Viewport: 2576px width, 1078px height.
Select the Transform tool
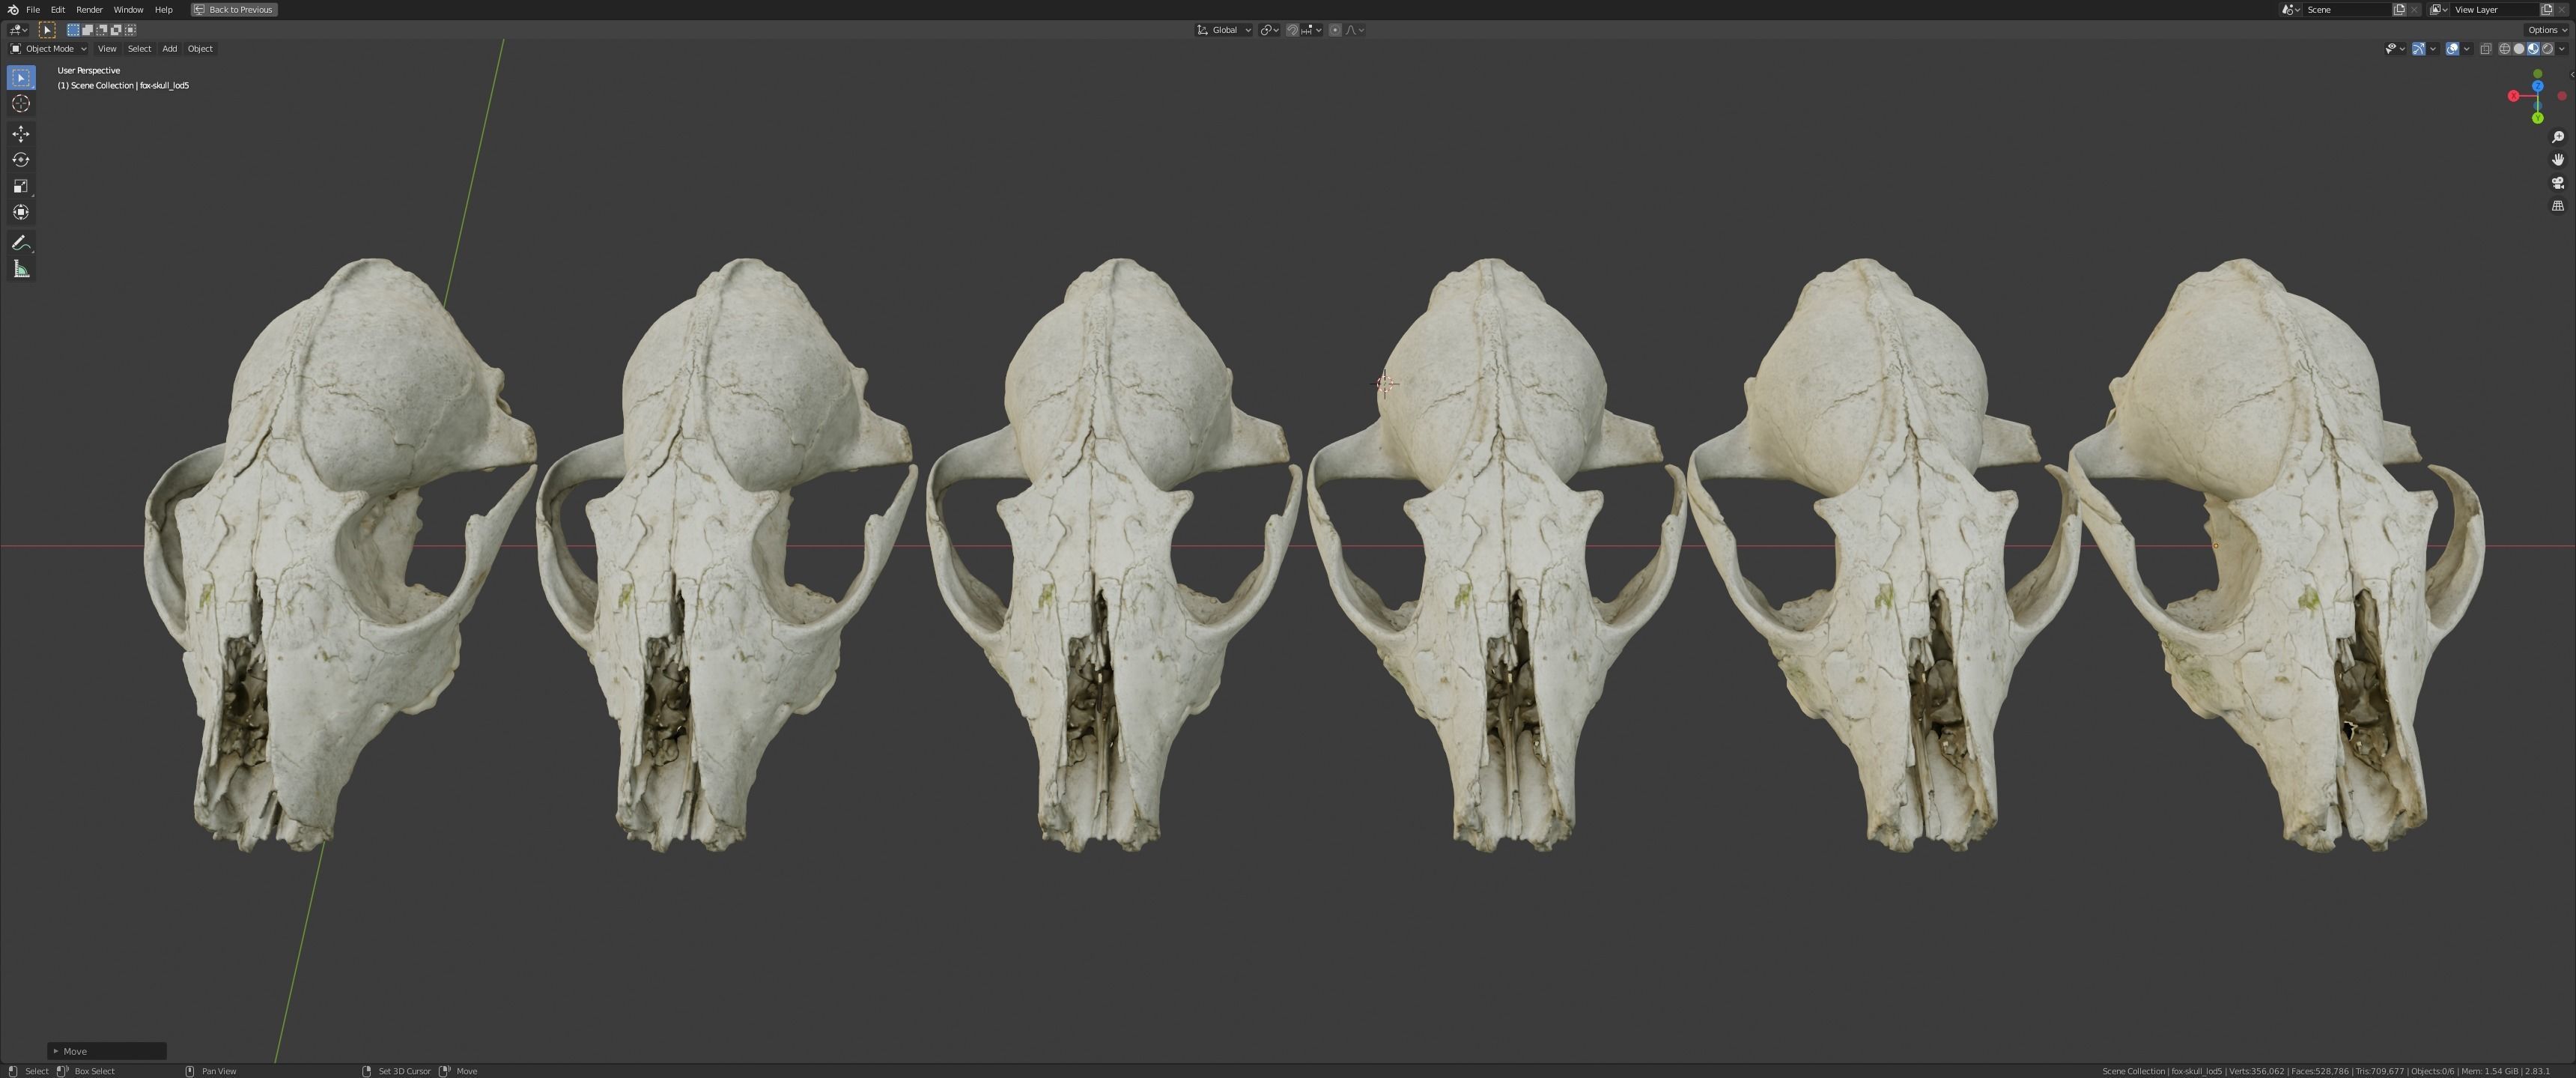click(21, 212)
